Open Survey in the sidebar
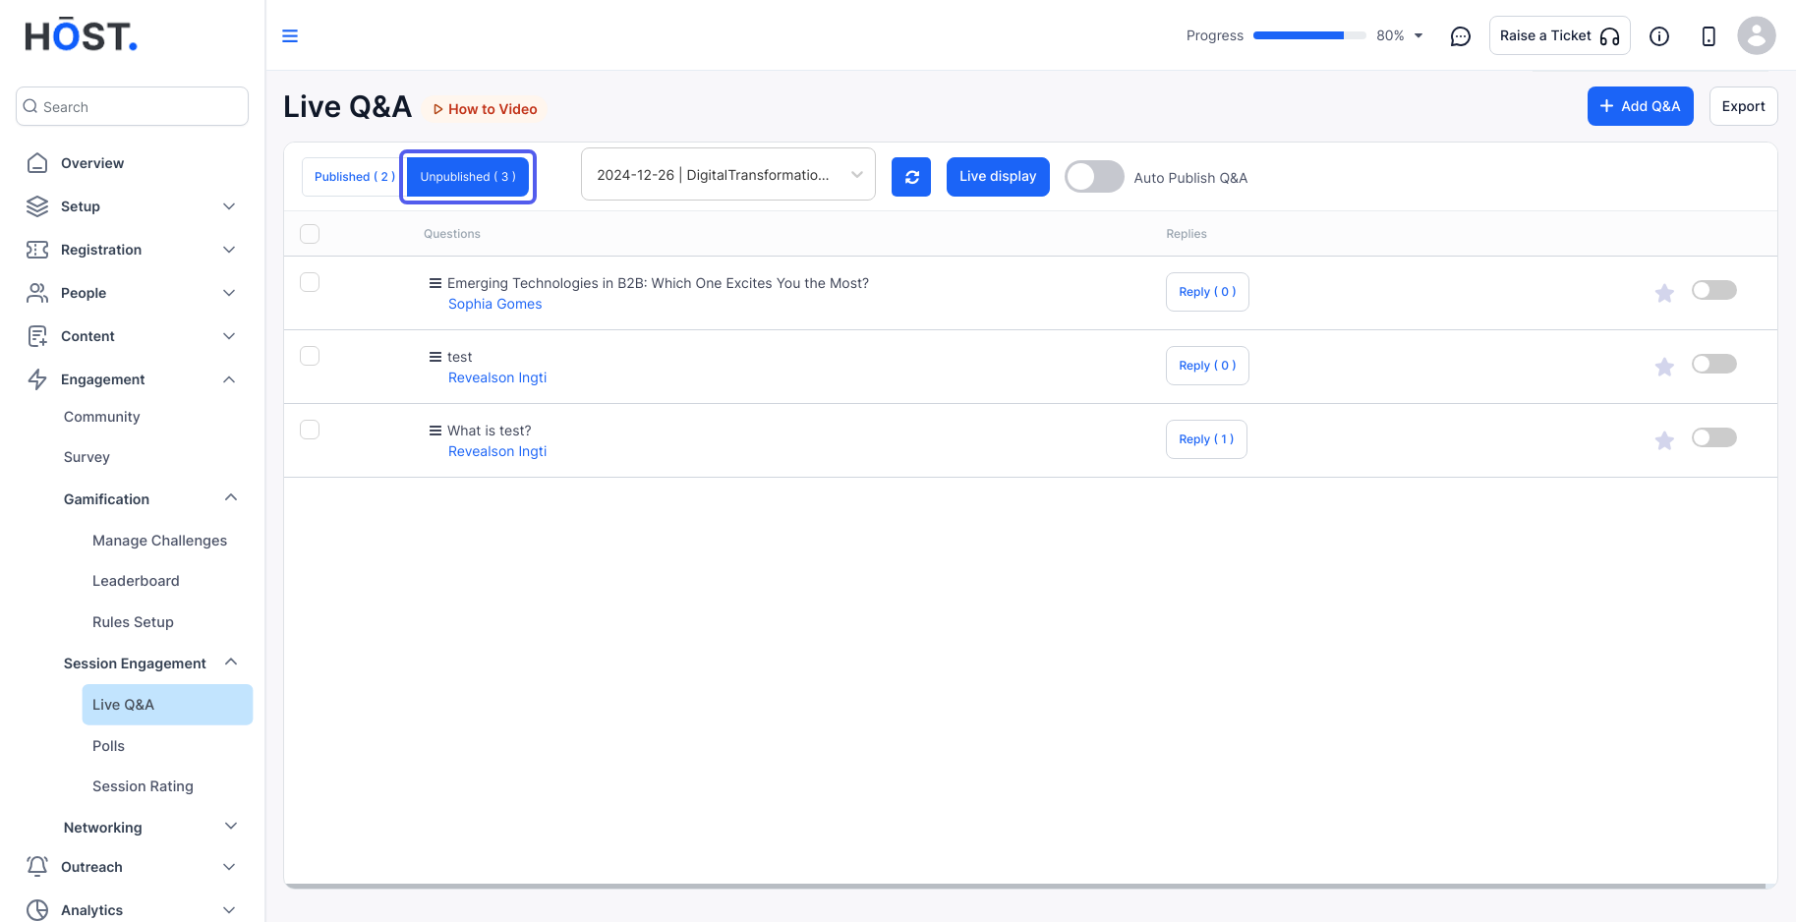Screen dimensions: 1796x922 (87, 457)
